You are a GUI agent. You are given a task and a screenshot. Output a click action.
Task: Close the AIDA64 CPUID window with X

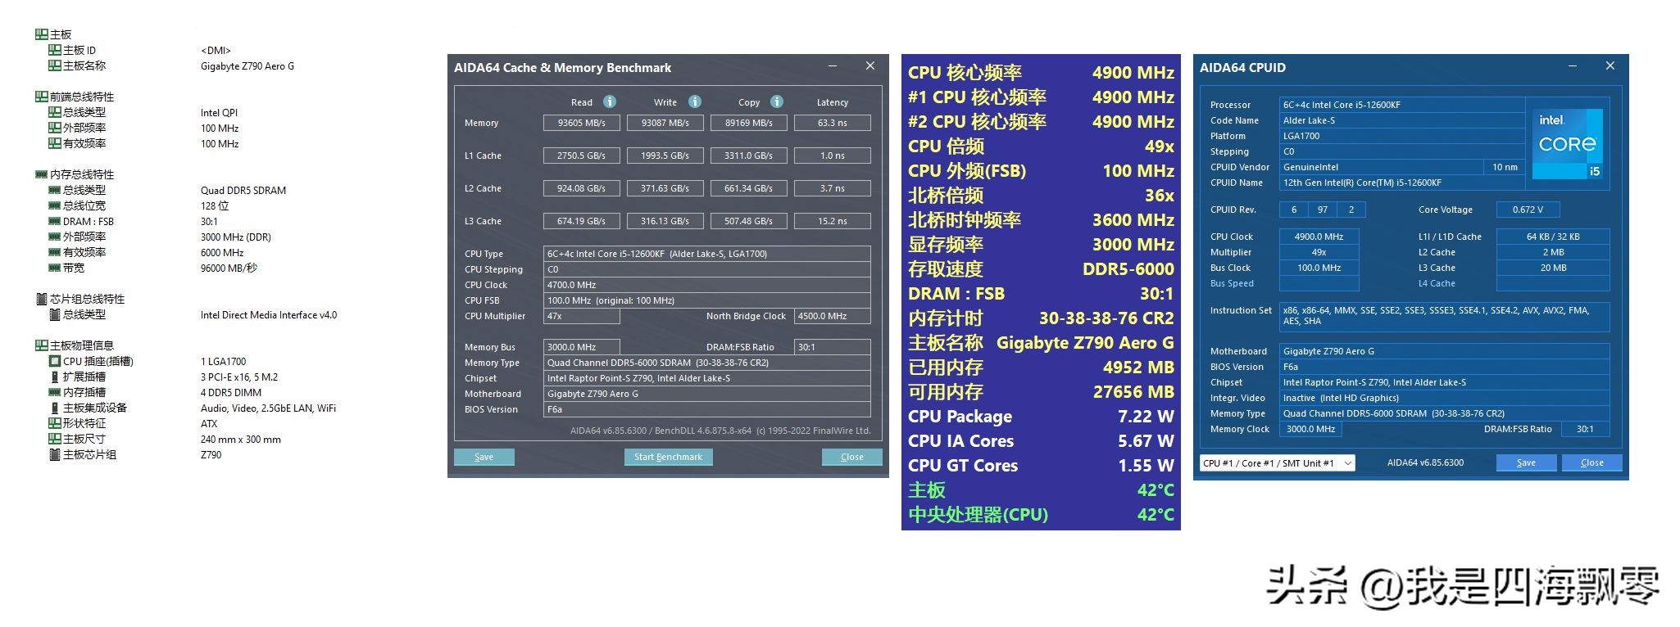pos(1610,65)
